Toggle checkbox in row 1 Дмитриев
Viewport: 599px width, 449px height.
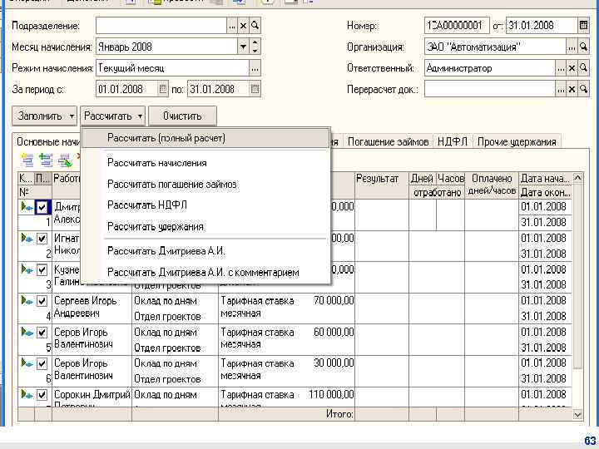[42, 207]
